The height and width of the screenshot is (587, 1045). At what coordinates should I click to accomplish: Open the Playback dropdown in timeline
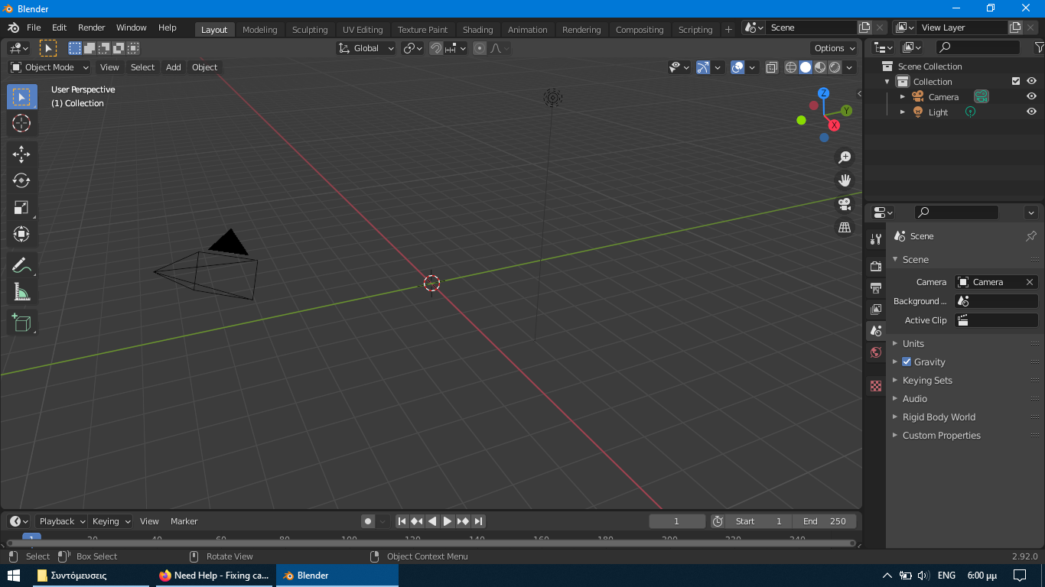(x=61, y=521)
